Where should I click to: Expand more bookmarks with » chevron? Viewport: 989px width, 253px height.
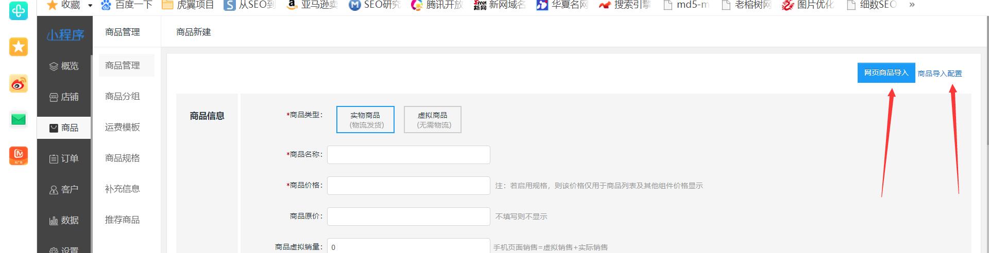point(912,5)
